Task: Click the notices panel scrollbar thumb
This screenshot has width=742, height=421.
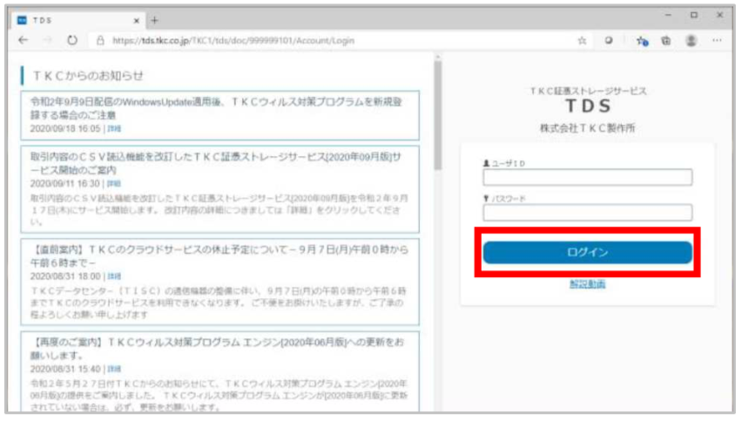Action: pyautogui.click(x=438, y=116)
